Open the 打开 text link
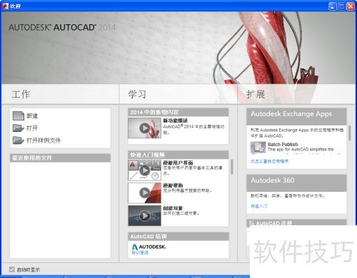Screen dimensions: 357x278 (x=32, y=128)
